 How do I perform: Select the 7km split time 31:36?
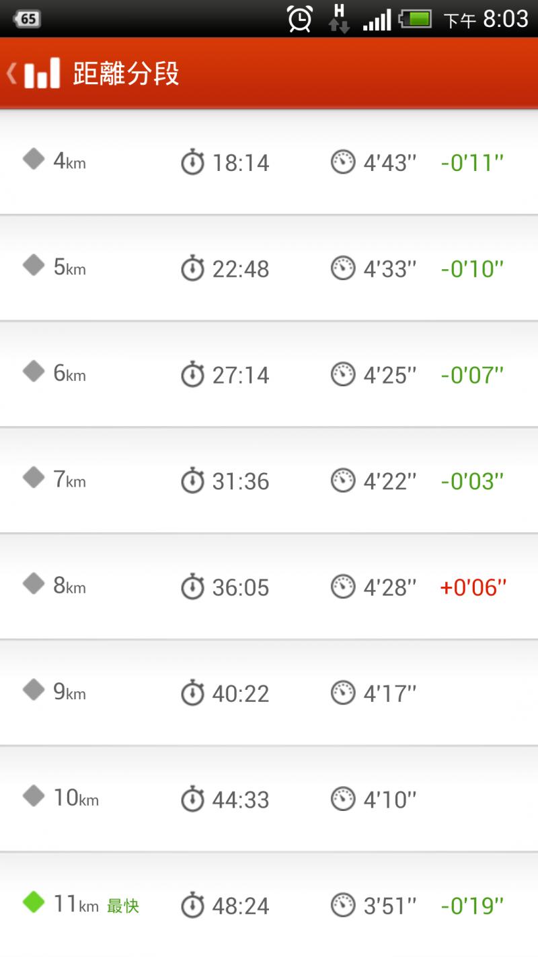click(240, 481)
